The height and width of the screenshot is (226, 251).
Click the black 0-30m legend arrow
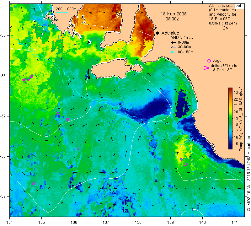point(174,42)
